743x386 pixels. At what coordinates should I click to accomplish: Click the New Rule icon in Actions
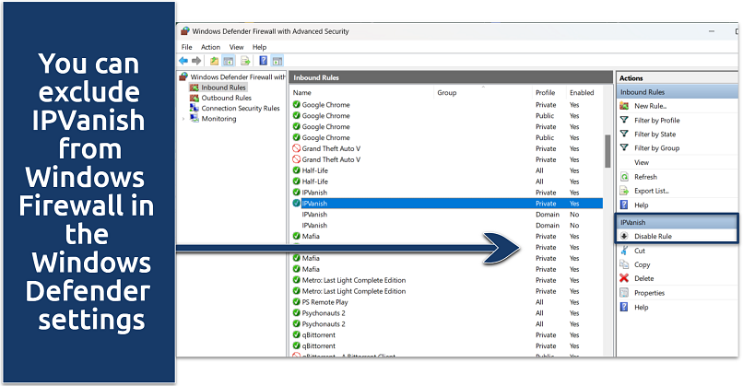click(x=624, y=106)
